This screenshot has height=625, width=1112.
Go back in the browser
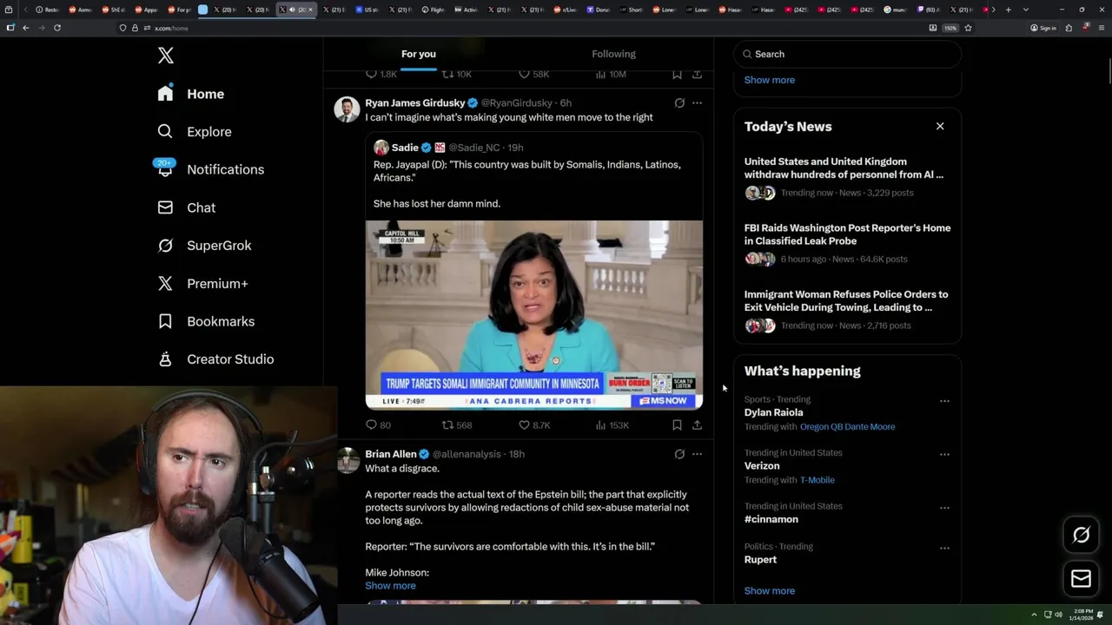coord(26,28)
